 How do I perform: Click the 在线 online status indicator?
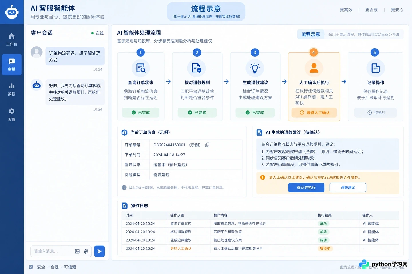97,33
